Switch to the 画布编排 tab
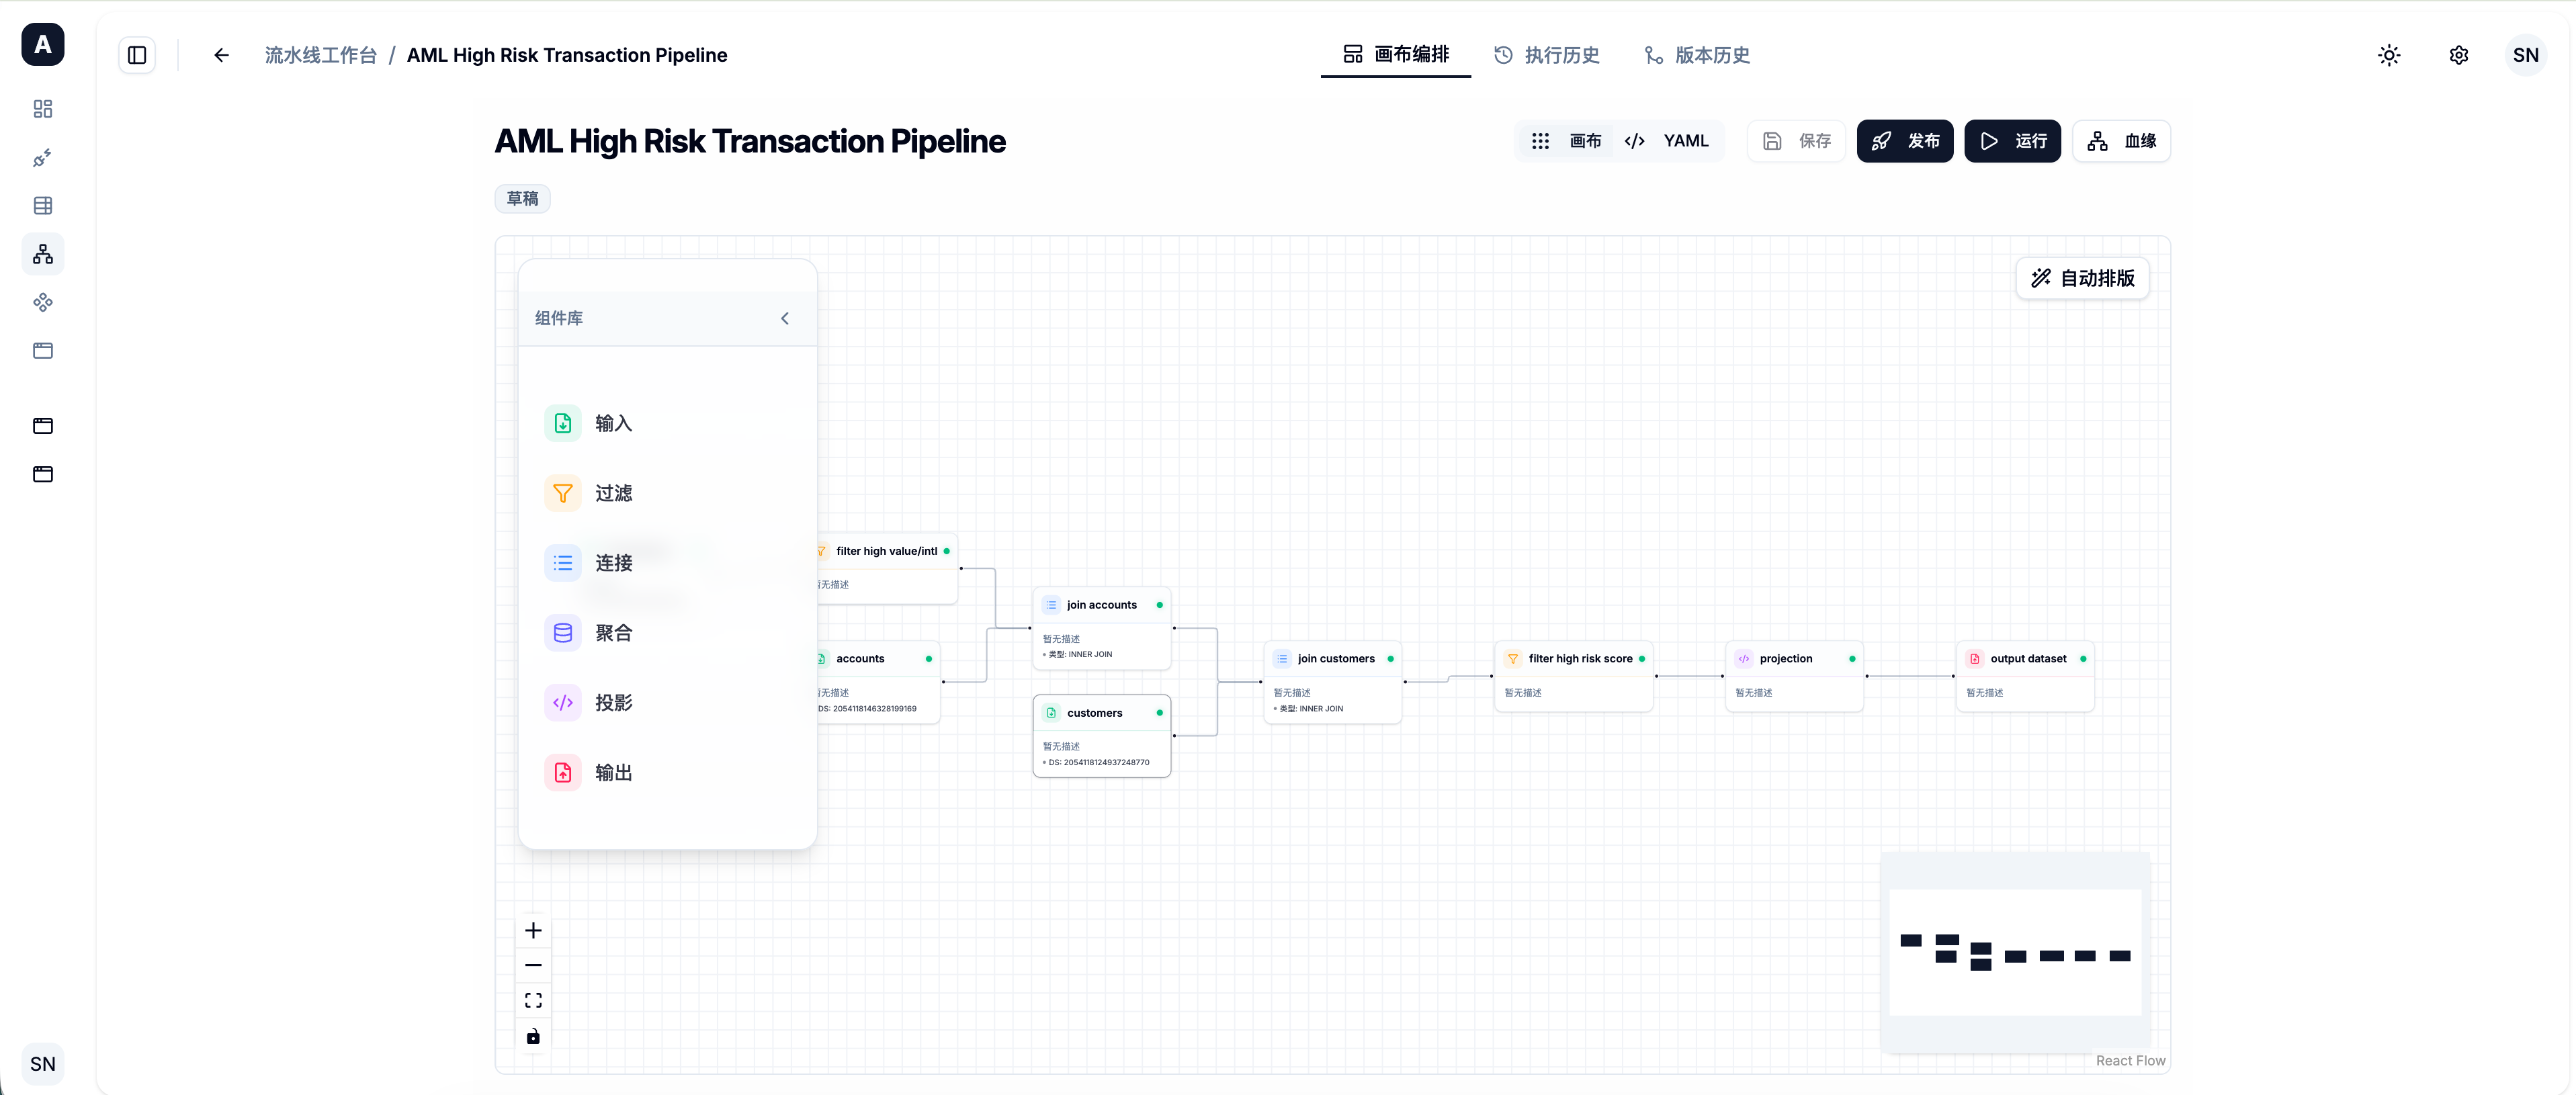Image resolution: width=2576 pixels, height=1095 pixels. 1396,55
